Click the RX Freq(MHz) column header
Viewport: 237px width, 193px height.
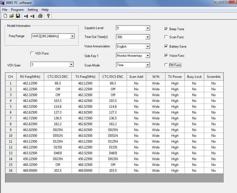[x=30, y=77]
